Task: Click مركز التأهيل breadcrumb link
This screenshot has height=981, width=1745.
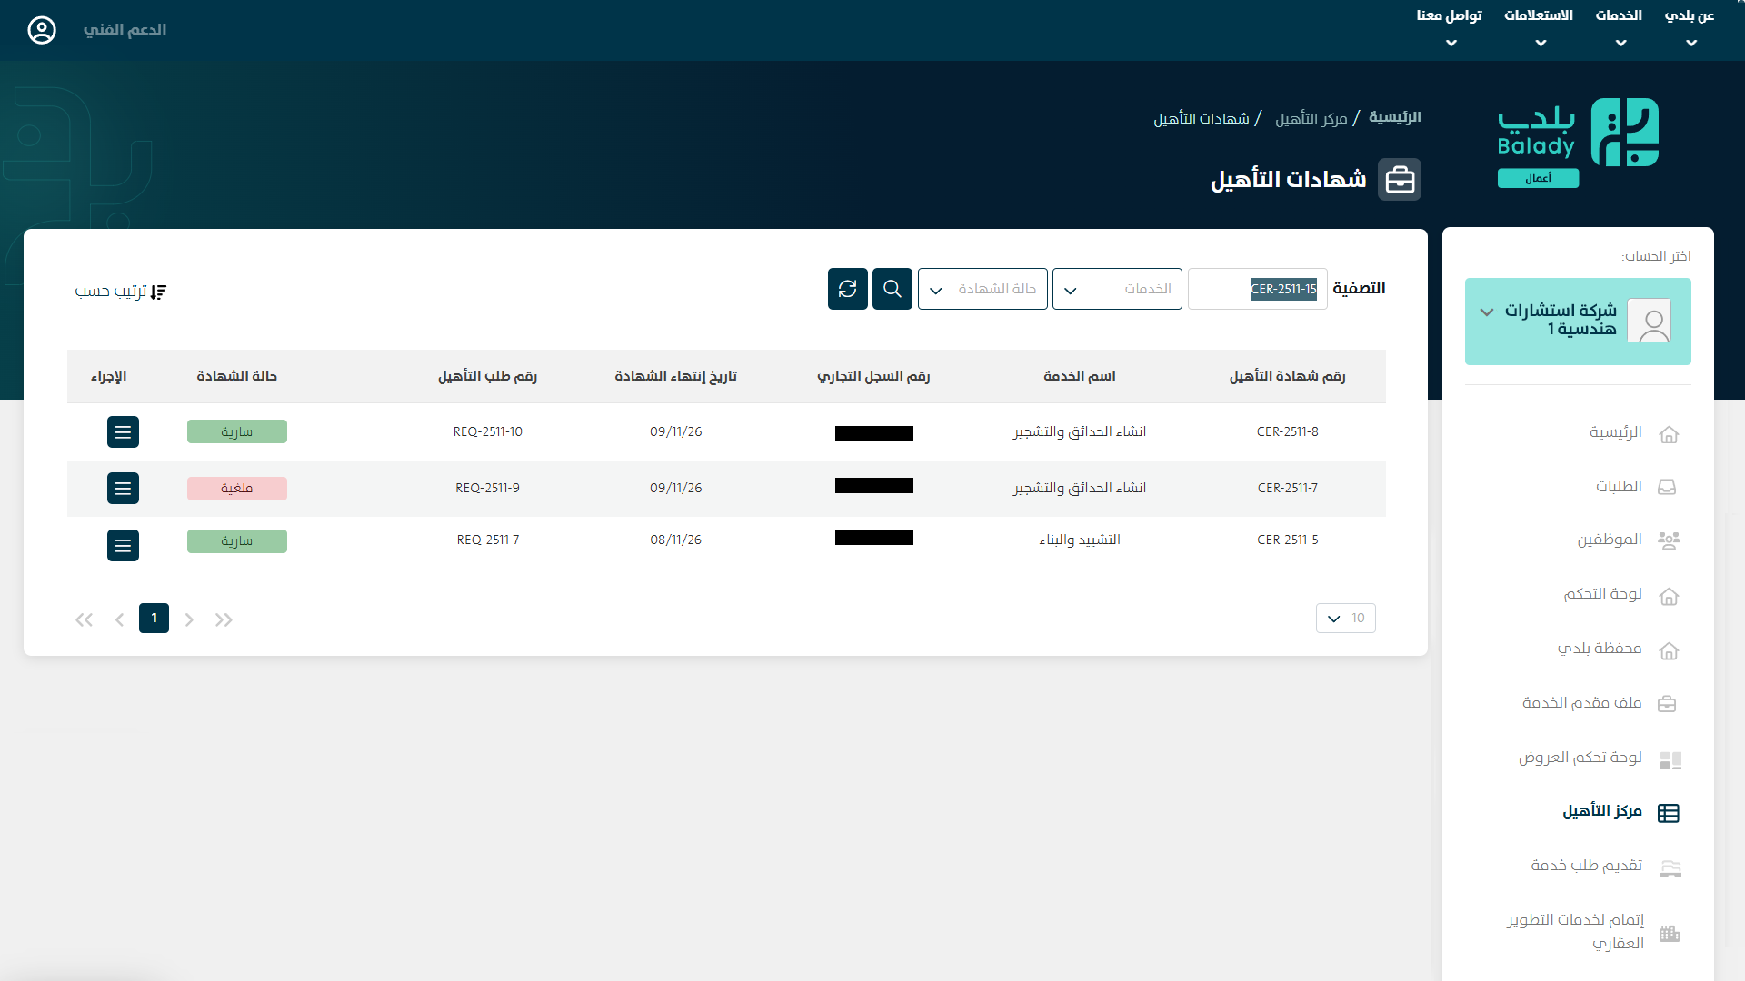Action: coord(1311,119)
